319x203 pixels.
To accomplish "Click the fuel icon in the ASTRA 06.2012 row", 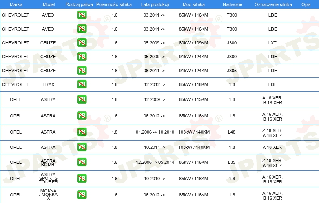I will [x=82, y=116].
